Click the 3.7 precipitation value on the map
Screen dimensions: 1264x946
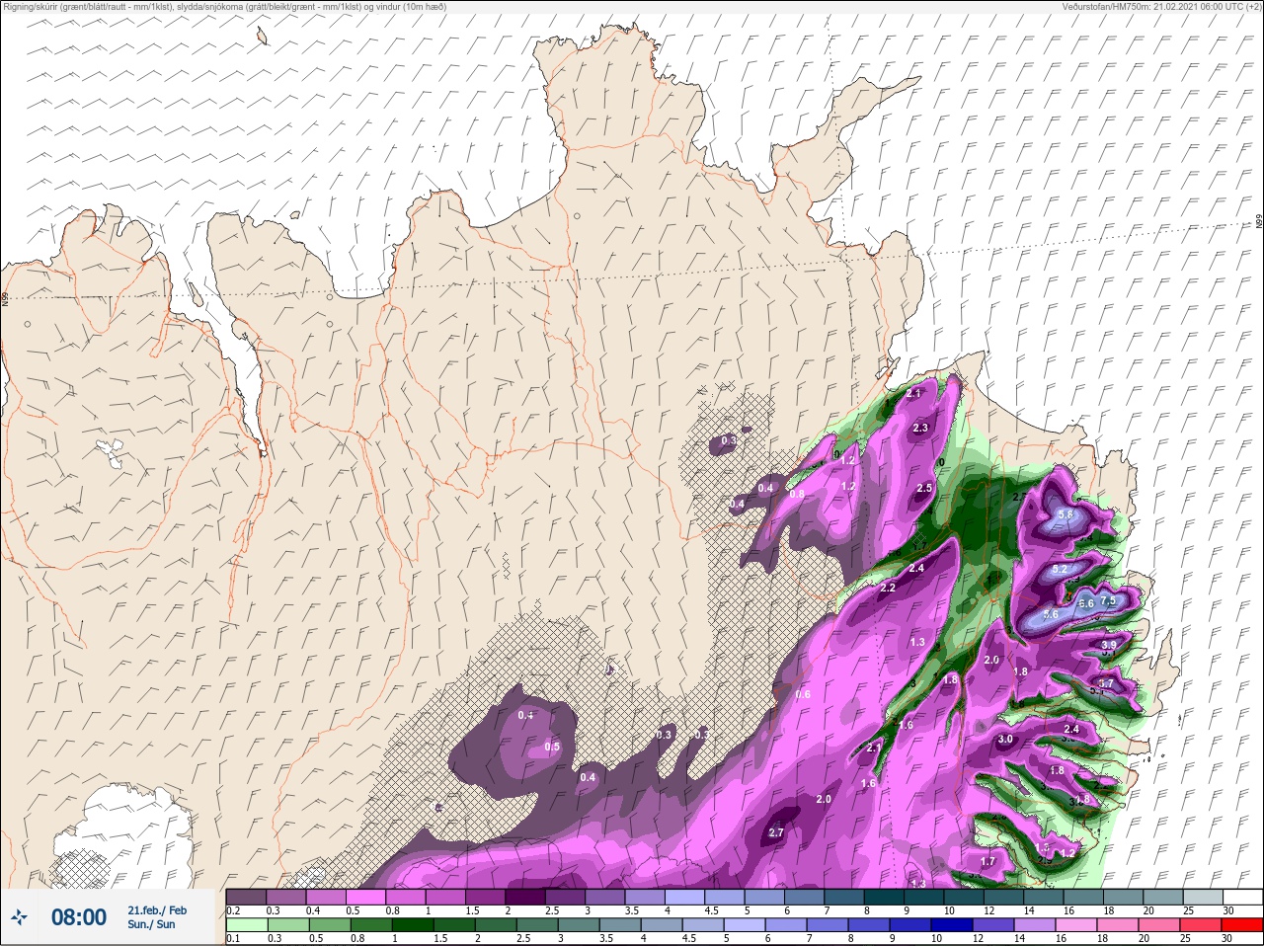pyautogui.click(x=1106, y=683)
